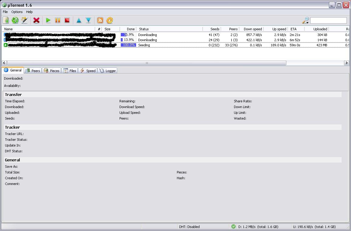
Task: Click the 13.9% progress bar
Action: [128, 40]
